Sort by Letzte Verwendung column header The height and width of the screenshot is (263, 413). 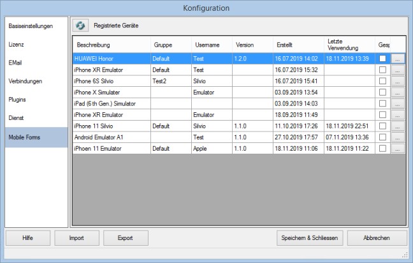pyautogui.click(x=349, y=45)
